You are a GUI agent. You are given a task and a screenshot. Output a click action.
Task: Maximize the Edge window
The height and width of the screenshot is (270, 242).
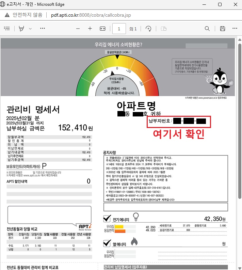[220, 4]
